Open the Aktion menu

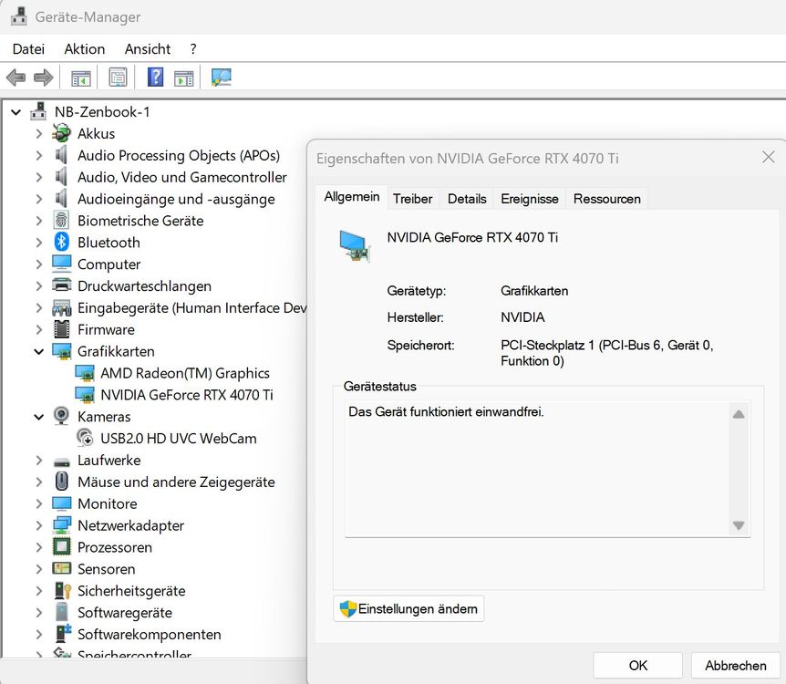point(84,49)
